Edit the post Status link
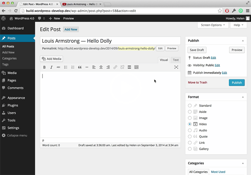Image resolution: width=251 pixels, height=175 pixels. click(x=214, y=58)
